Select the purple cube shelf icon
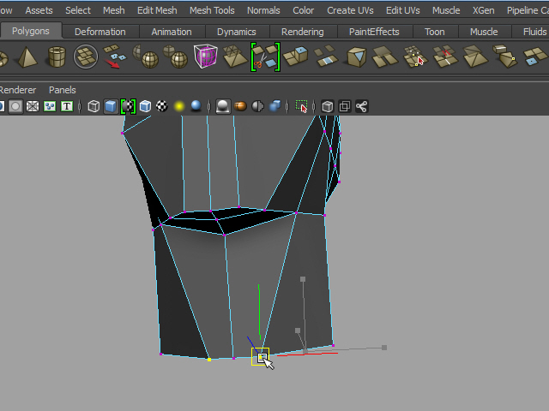This screenshot has height=411, width=549. (206, 57)
